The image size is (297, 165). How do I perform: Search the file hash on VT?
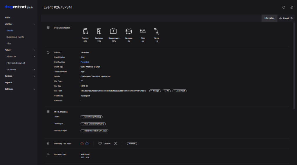click(166, 91)
